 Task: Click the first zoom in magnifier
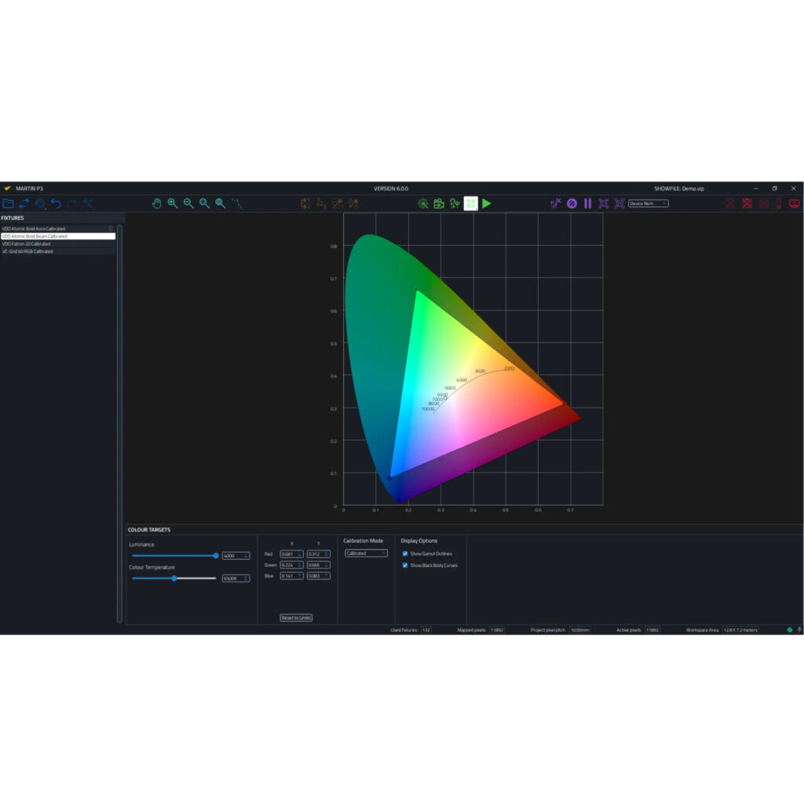pos(172,203)
